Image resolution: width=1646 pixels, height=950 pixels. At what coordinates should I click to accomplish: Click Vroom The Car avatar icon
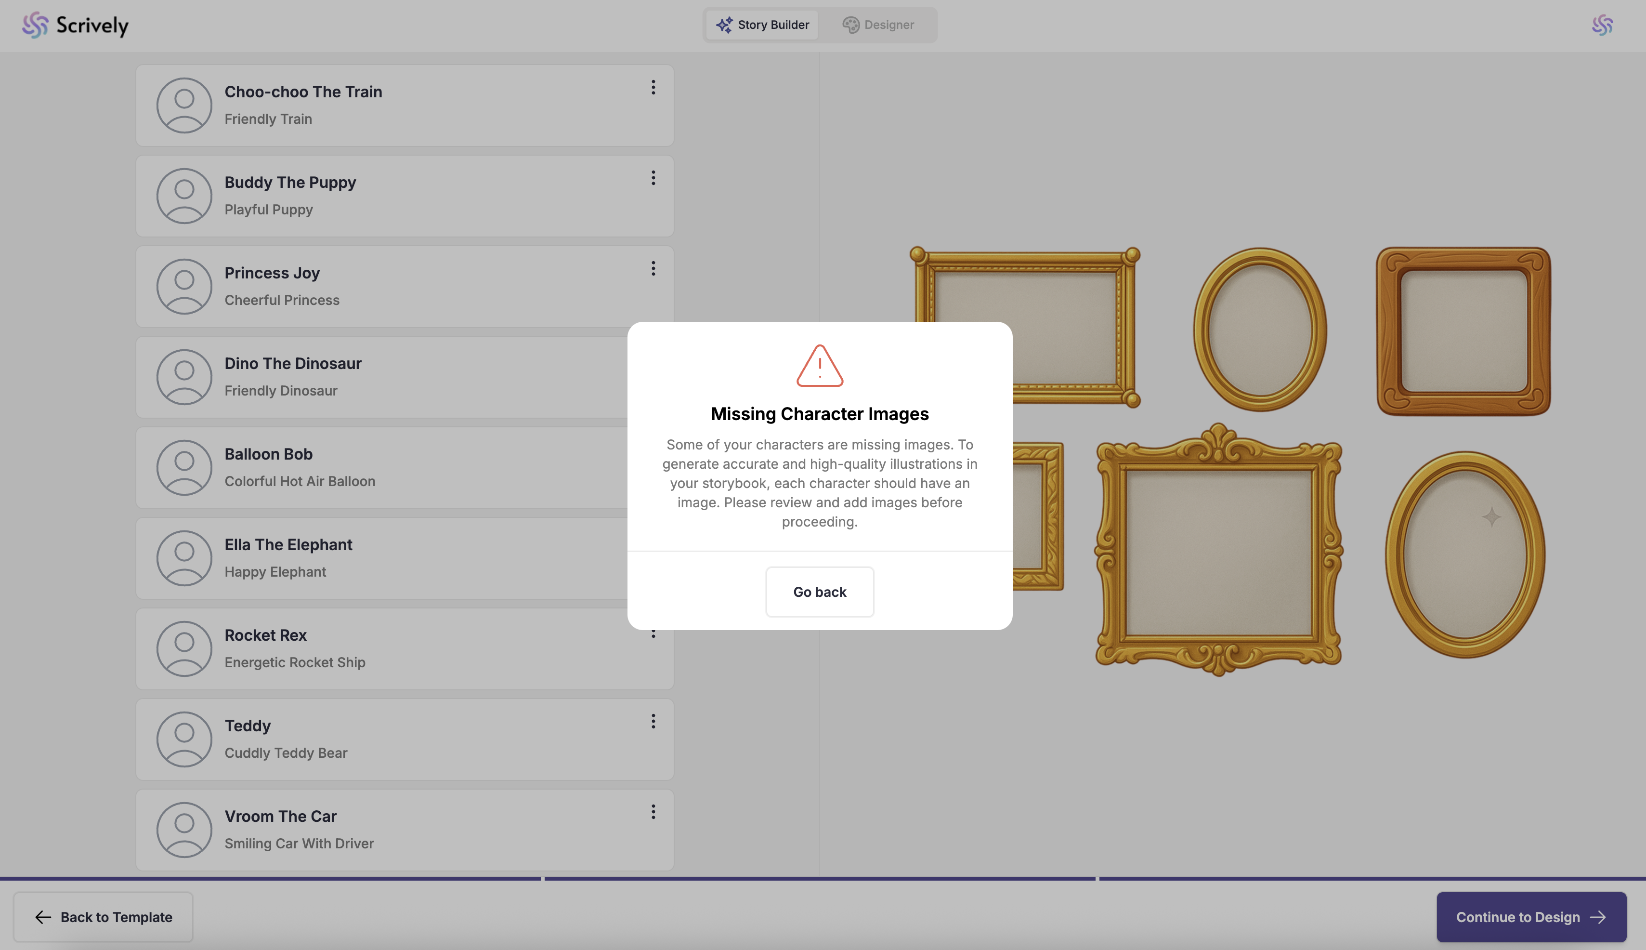tap(184, 830)
